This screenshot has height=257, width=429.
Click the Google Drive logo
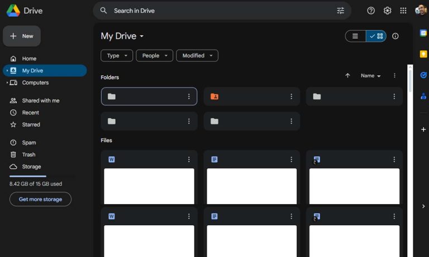pyautogui.click(x=13, y=11)
